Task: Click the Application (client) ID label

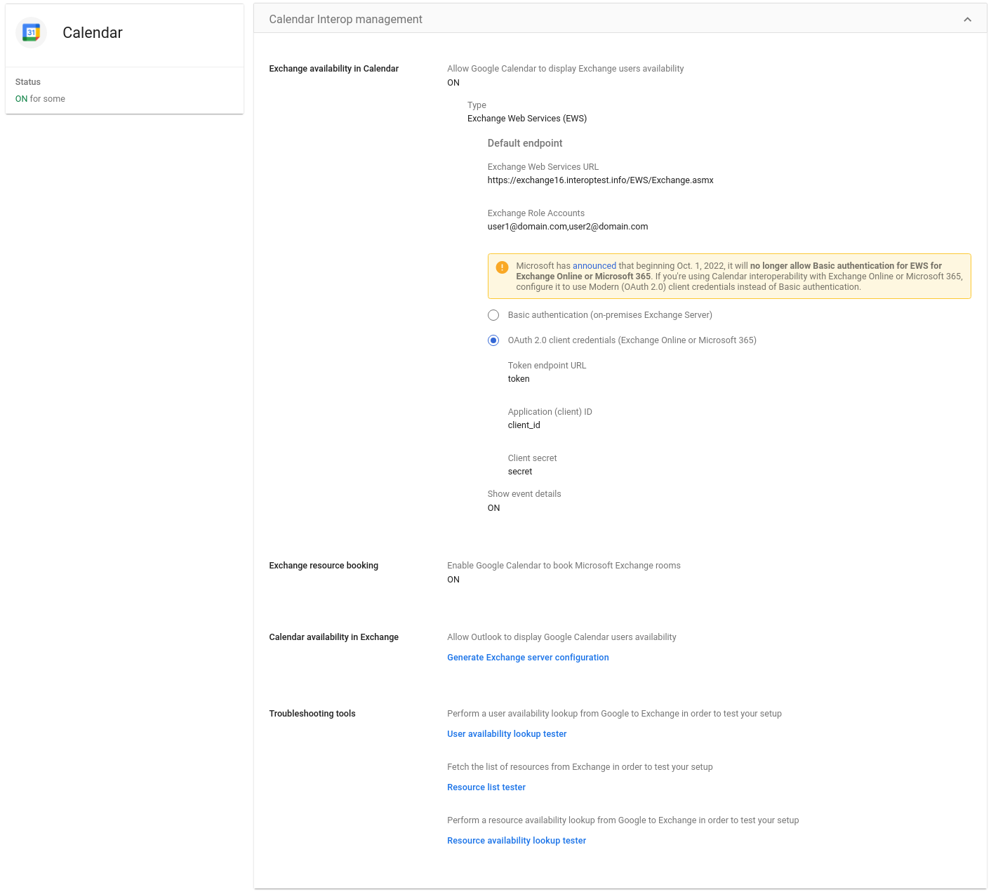Action: click(550, 412)
